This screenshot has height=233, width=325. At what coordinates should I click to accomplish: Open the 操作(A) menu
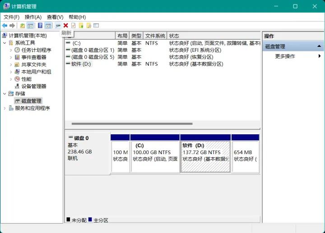pos(33,17)
